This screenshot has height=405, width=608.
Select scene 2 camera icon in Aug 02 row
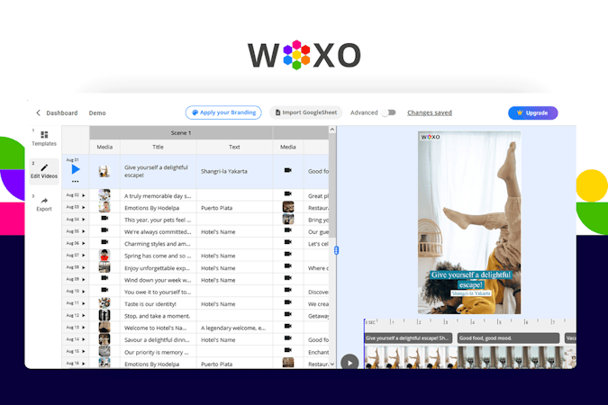[287, 193]
